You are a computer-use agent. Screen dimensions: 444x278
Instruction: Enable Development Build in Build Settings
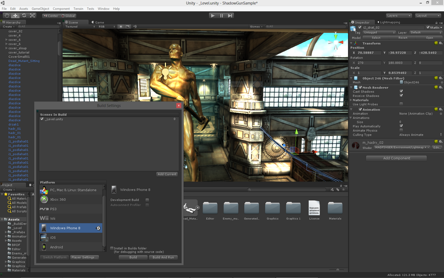coord(147,200)
